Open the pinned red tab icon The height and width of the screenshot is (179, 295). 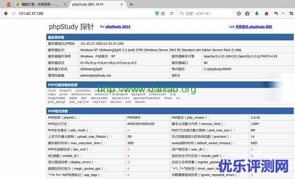click(x=9, y=4)
